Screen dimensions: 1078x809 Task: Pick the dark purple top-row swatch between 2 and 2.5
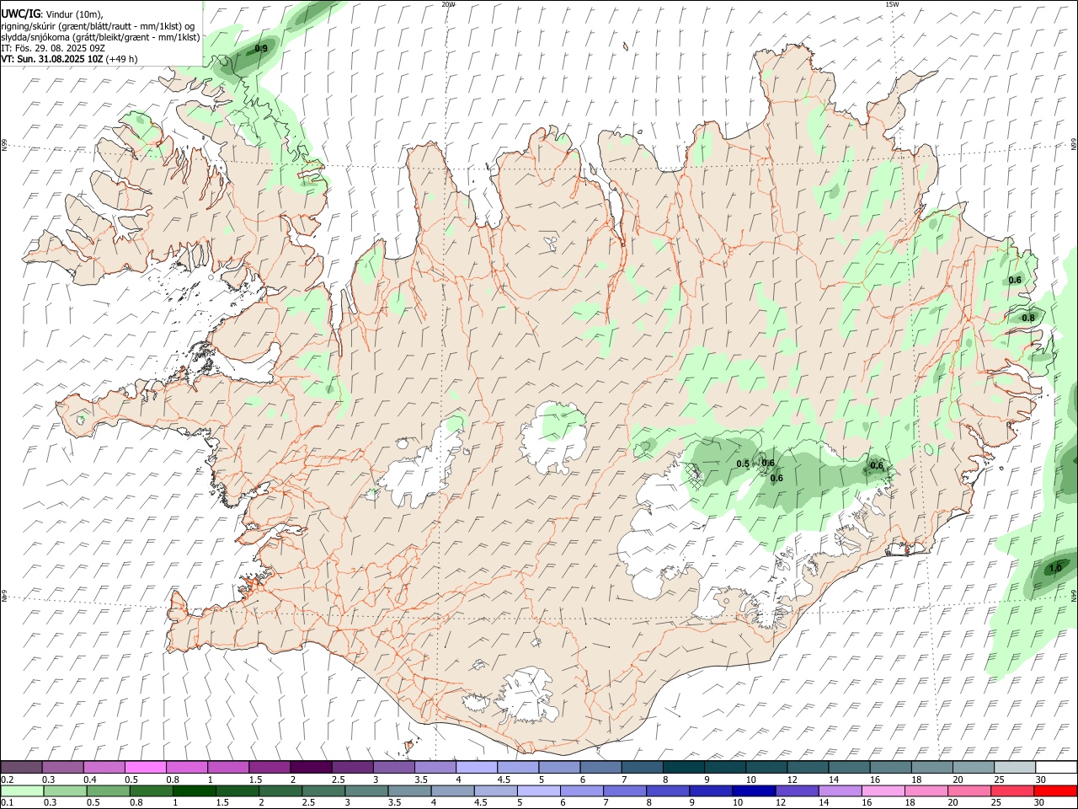click(x=310, y=767)
